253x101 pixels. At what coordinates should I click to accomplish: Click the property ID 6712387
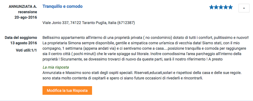[x=126, y=23]
